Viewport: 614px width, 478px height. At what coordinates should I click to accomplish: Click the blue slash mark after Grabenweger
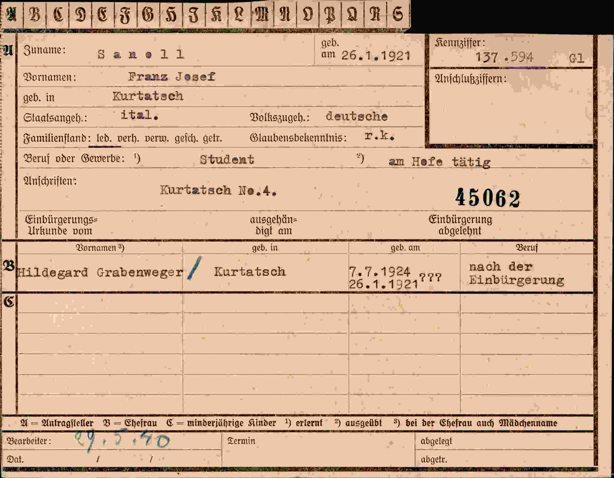point(195,268)
